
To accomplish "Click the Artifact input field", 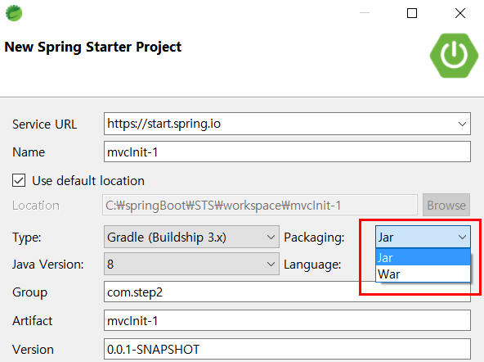I will click(287, 320).
